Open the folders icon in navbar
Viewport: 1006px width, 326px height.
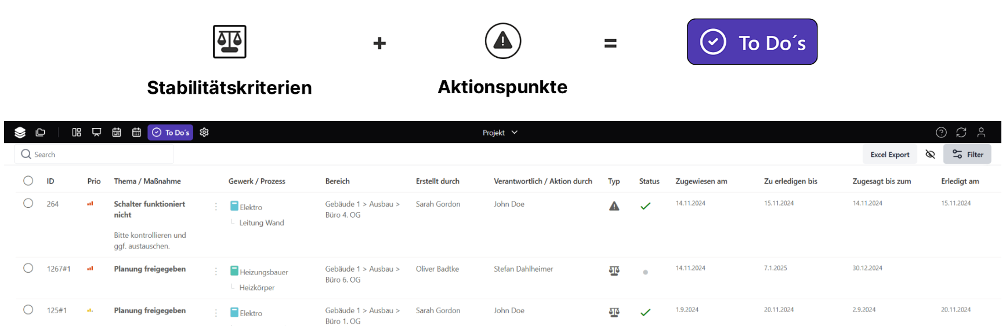[40, 133]
